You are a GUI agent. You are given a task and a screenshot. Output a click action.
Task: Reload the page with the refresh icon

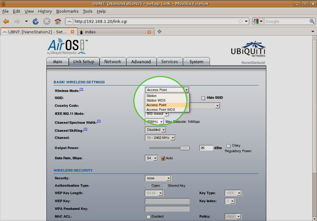click(35, 21)
